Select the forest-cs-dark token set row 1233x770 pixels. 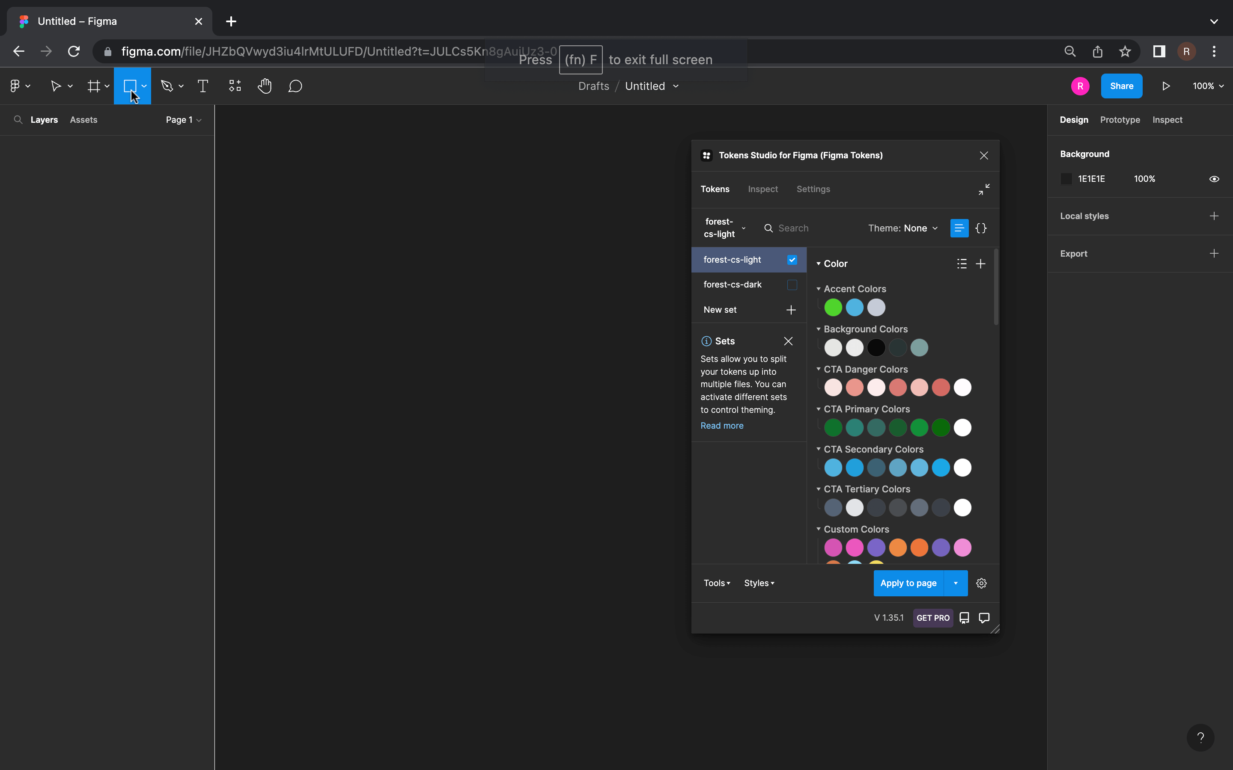(749, 284)
